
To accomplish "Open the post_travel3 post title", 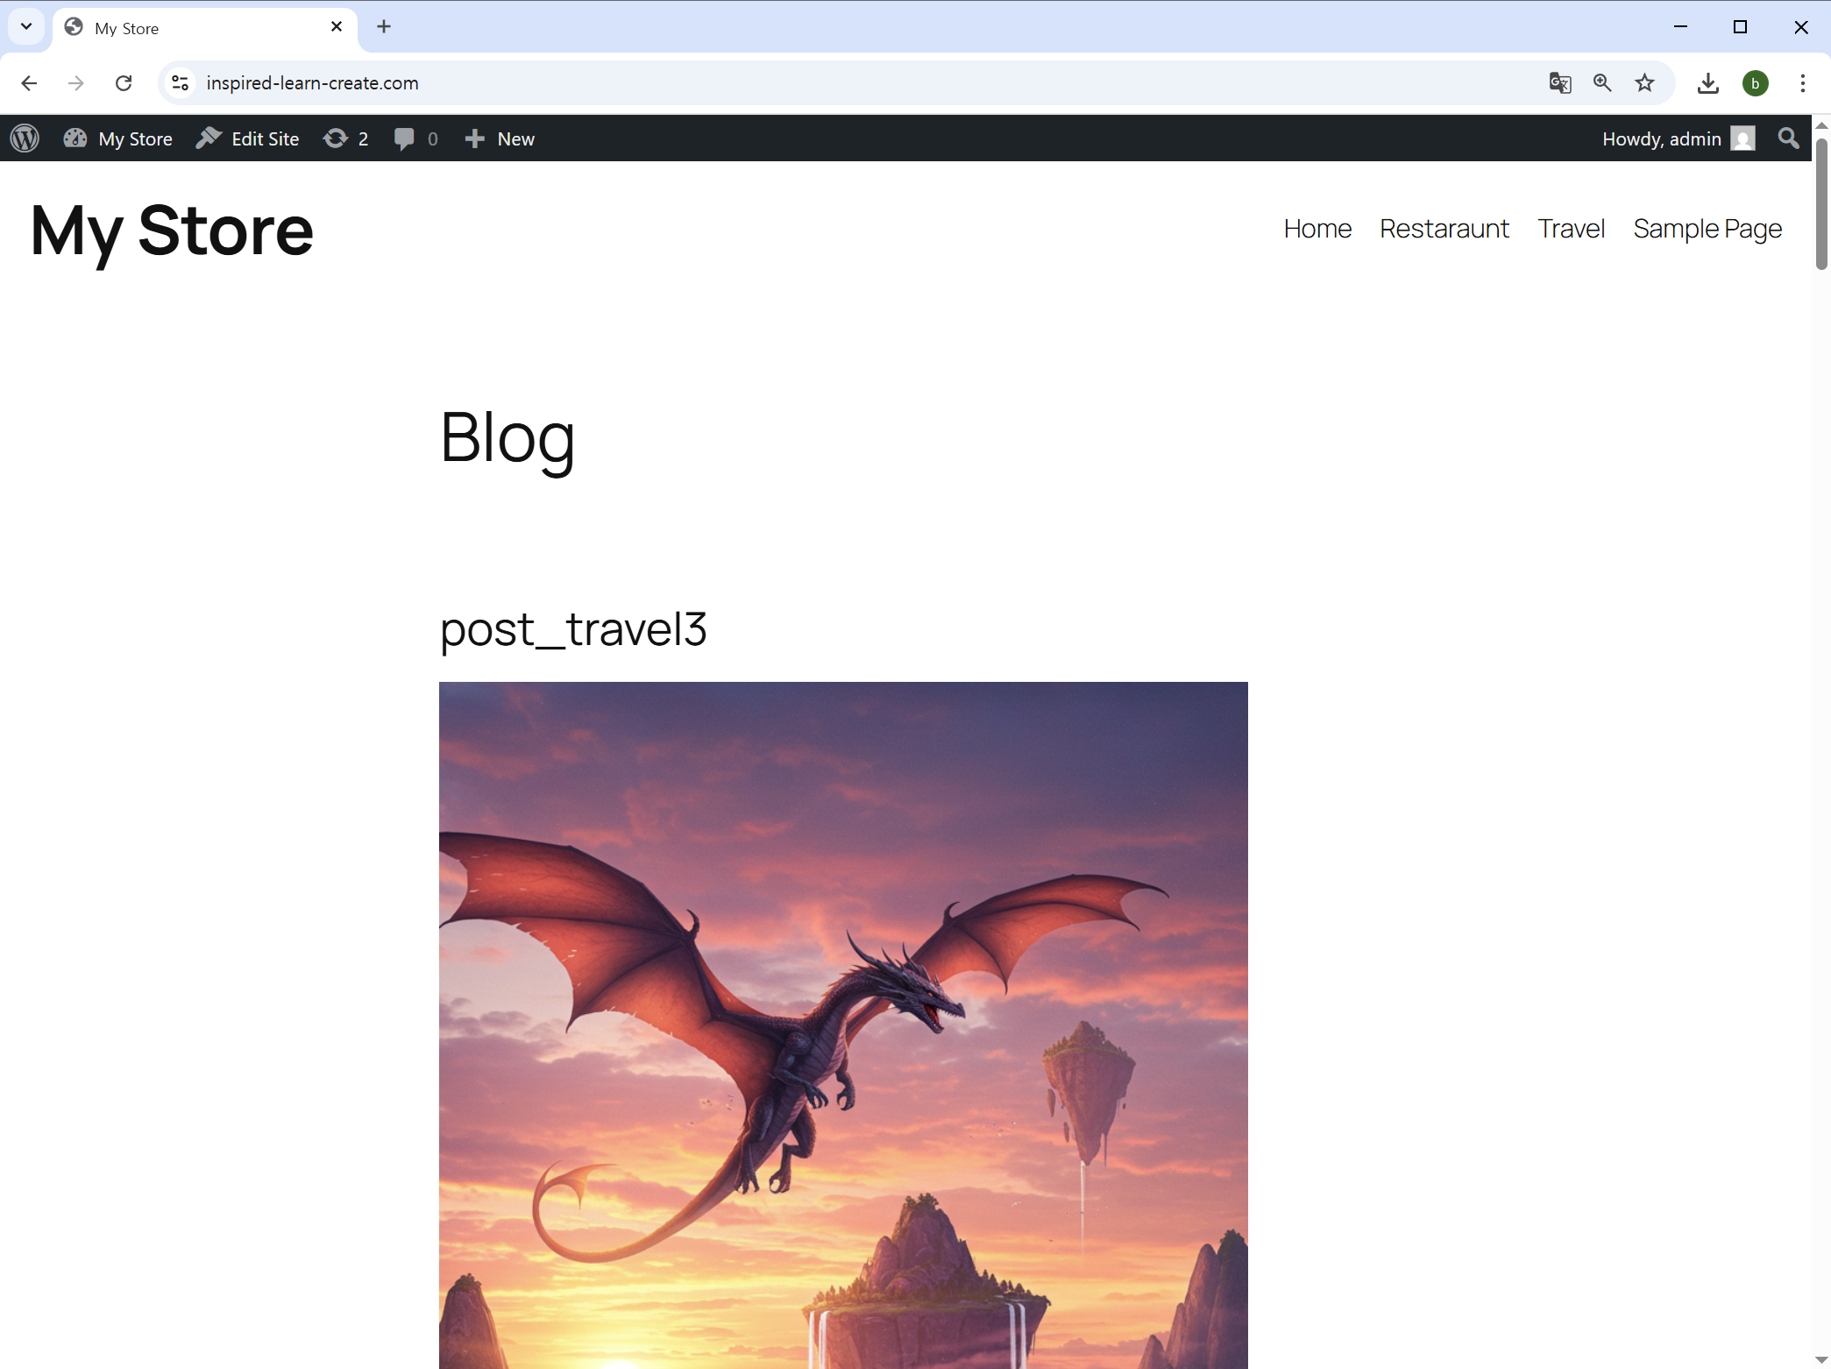I will [573, 629].
